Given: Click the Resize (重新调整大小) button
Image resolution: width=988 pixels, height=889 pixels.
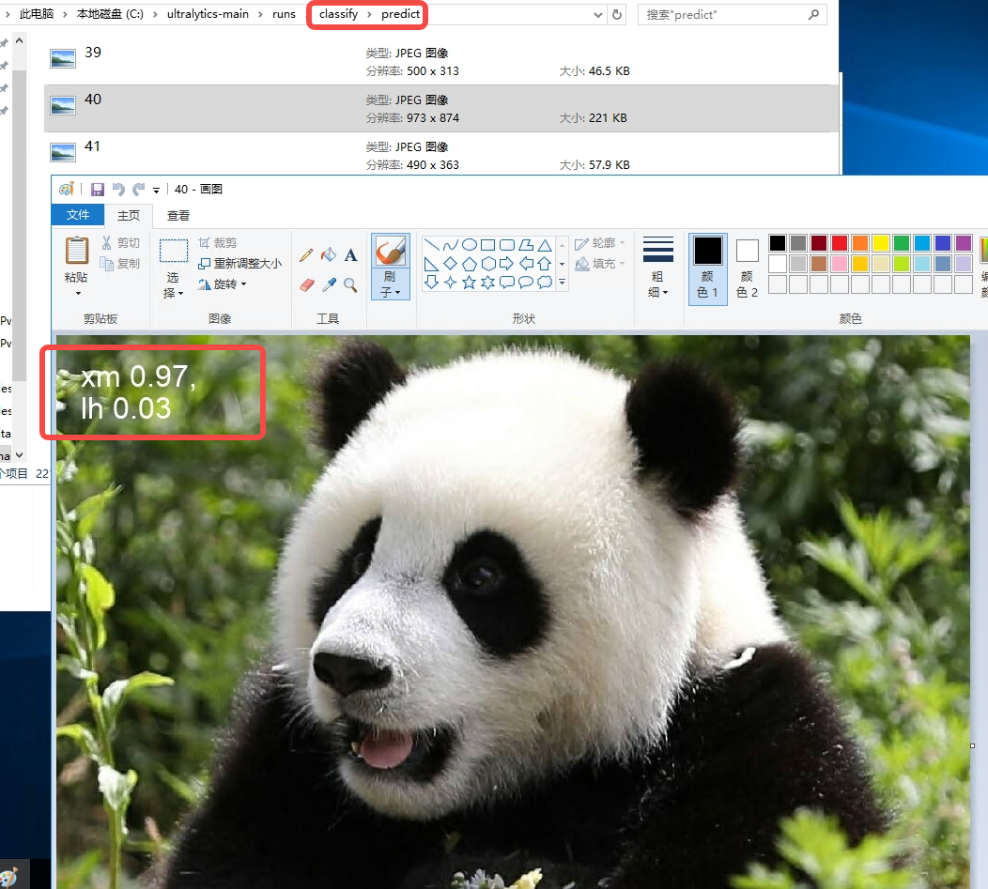Looking at the screenshot, I should pos(240,264).
